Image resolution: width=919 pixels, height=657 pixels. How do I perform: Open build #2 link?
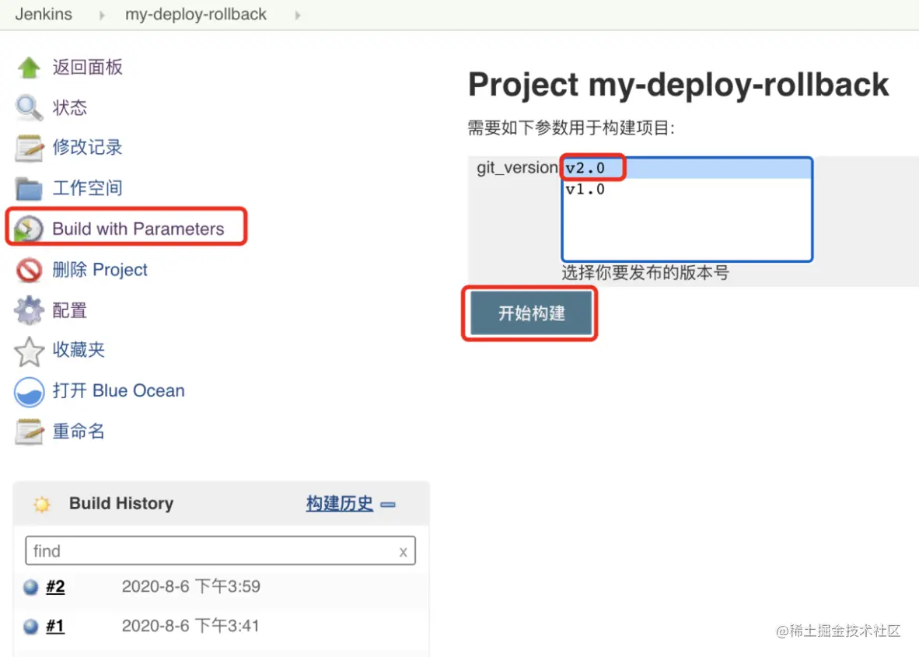tap(55, 587)
